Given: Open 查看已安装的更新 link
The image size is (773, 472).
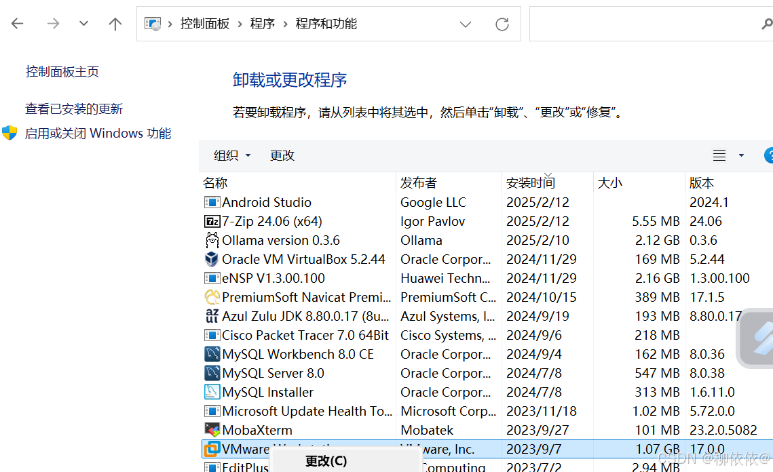Looking at the screenshot, I should pyautogui.click(x=74, y=109).
